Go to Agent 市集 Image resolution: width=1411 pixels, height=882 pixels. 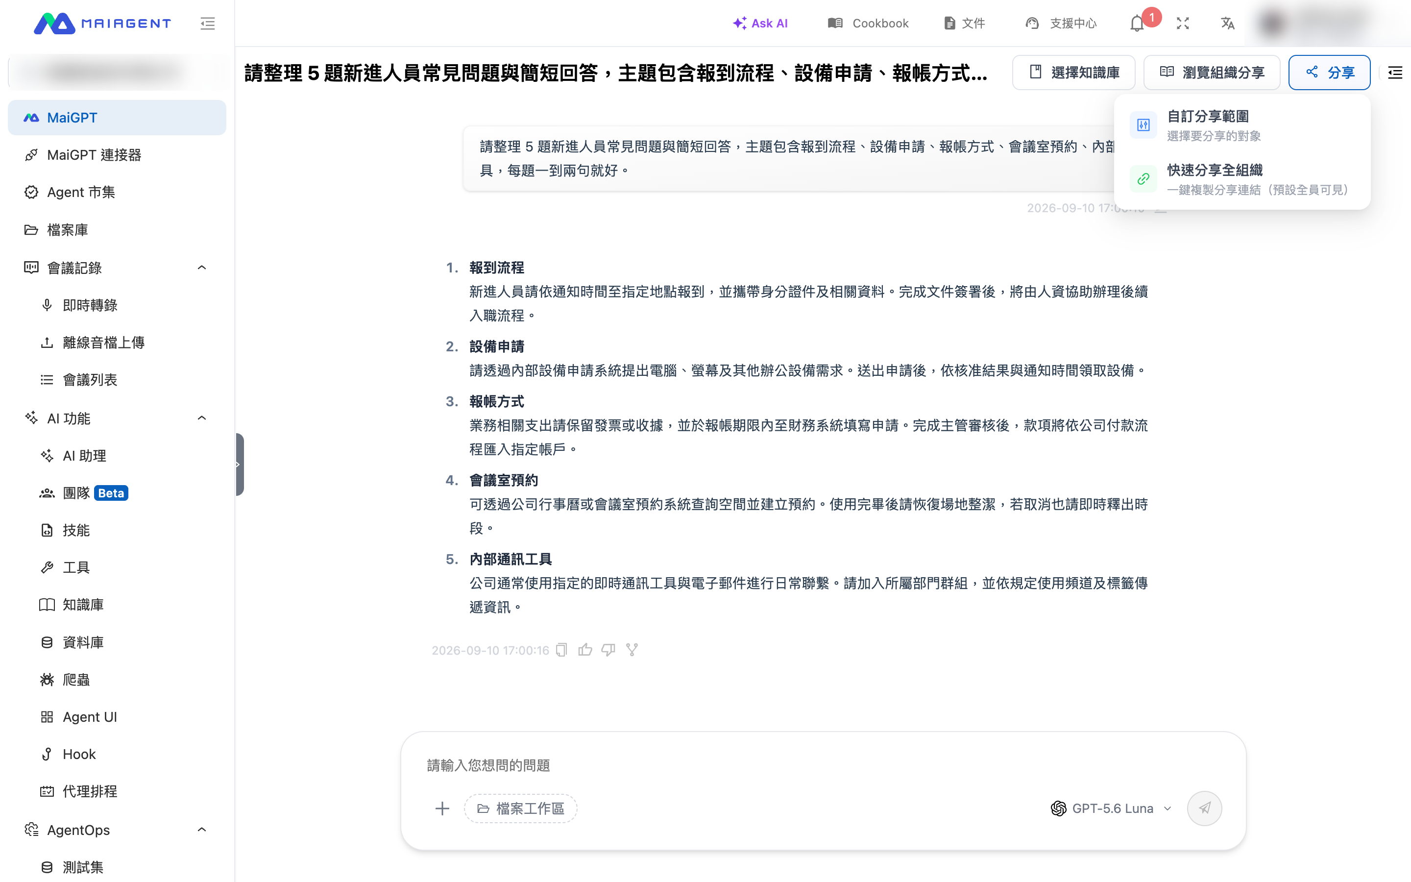coord(117,193)
